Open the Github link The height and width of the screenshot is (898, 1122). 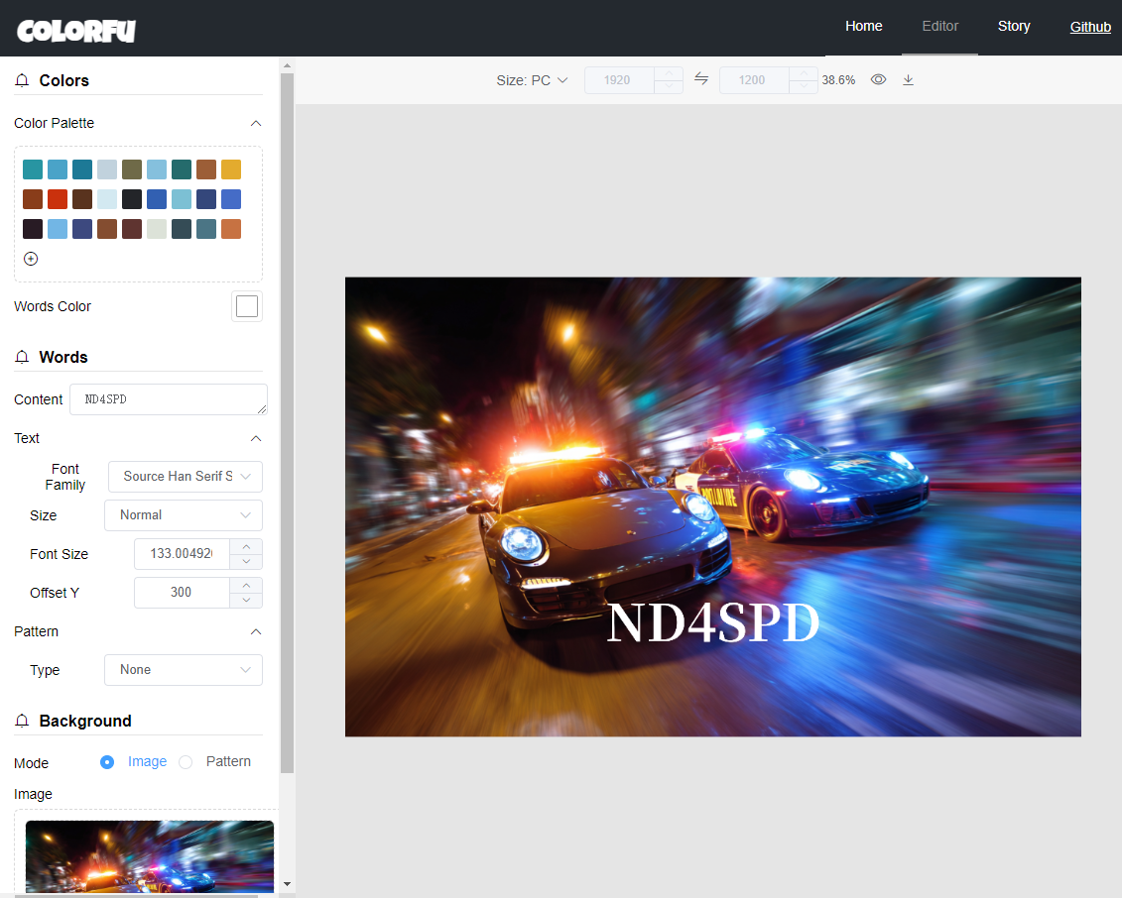(1090, 27)
